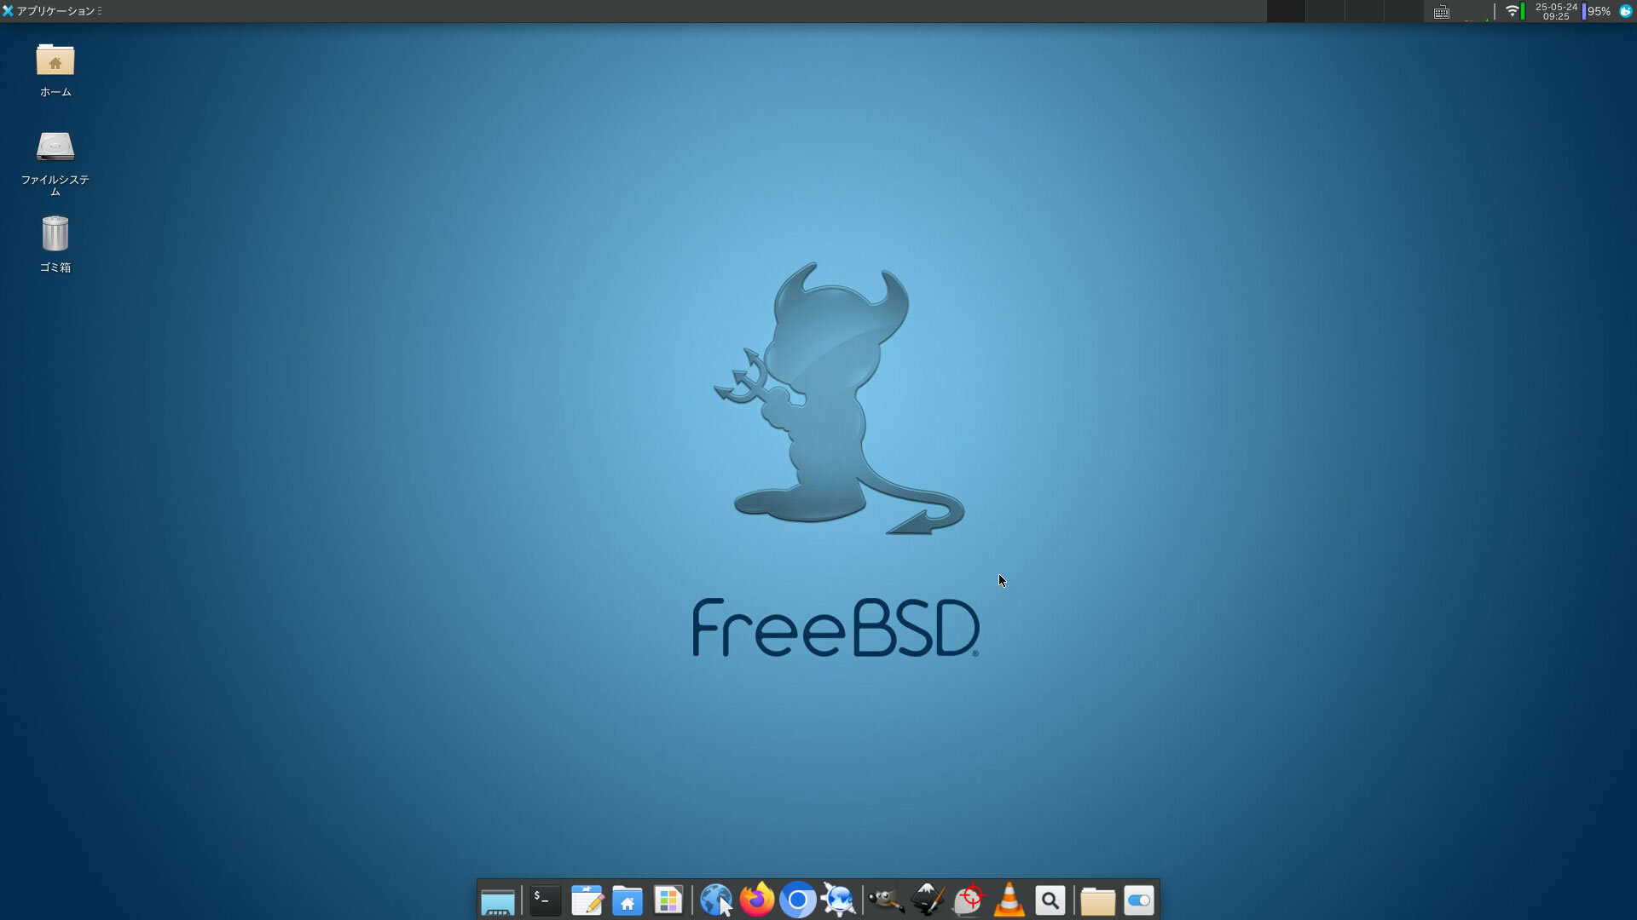This screenshot has height=920, width=1637.
Task: Open Firefox browser from the dock
Action: 756,900
